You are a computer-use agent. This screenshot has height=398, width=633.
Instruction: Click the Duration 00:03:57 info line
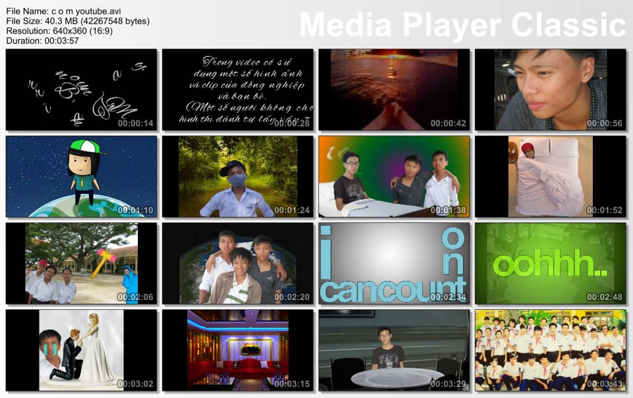tap(42, 41)
